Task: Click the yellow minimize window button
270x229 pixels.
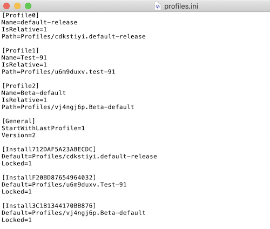Action: point(17,6)
